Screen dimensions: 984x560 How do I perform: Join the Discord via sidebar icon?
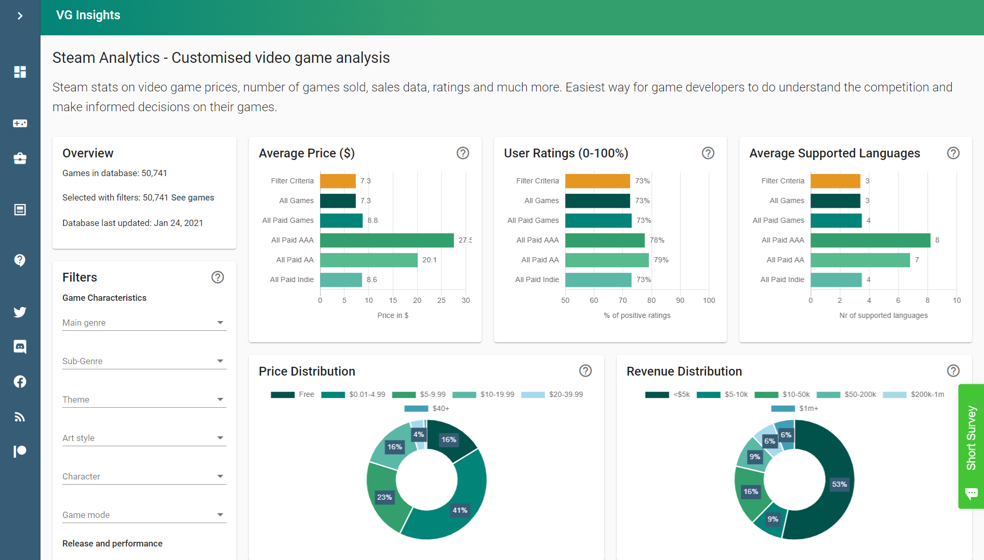click(20, 346)
